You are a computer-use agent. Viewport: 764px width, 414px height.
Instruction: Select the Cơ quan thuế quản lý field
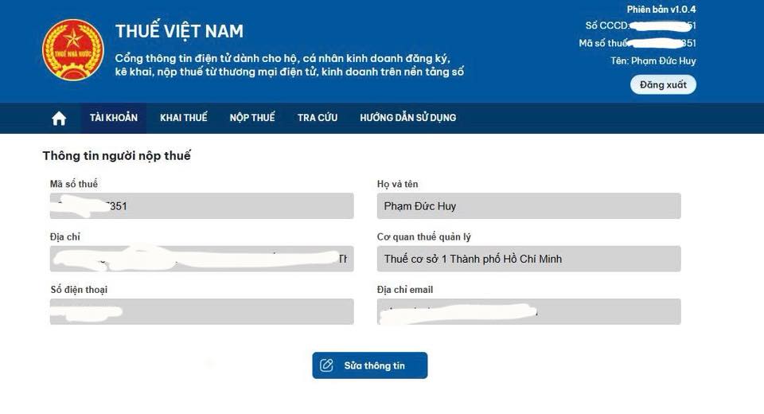point(528,259)
